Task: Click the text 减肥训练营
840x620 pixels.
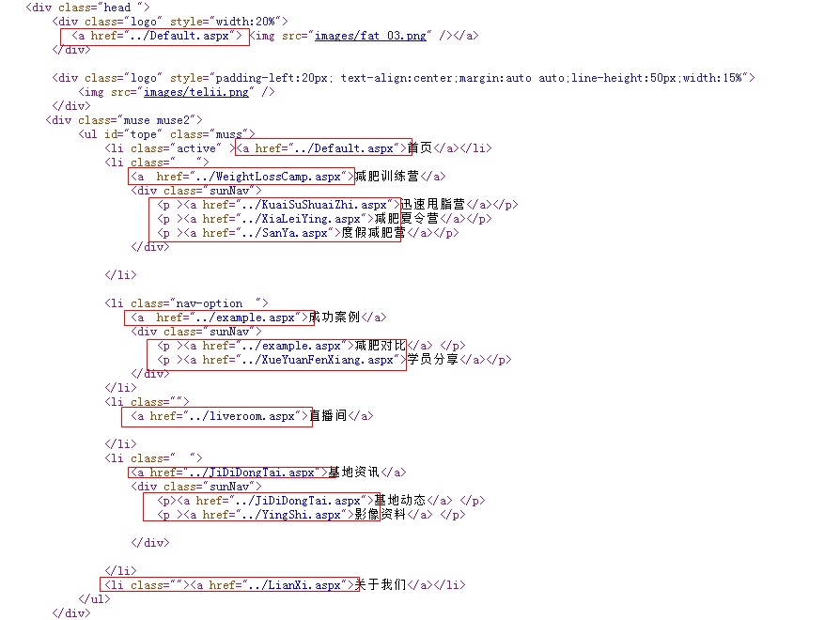Action: [x=387, y=177]
